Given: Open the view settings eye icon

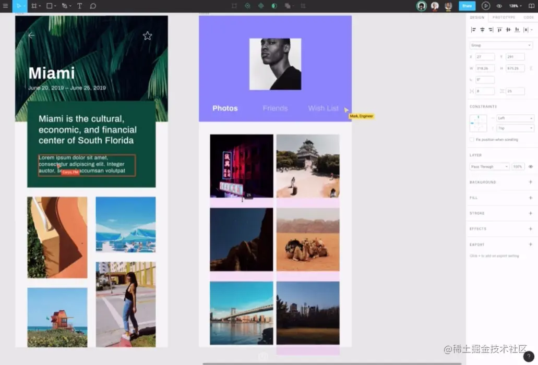Looking at the screenshot, I should tap(499, 6).
